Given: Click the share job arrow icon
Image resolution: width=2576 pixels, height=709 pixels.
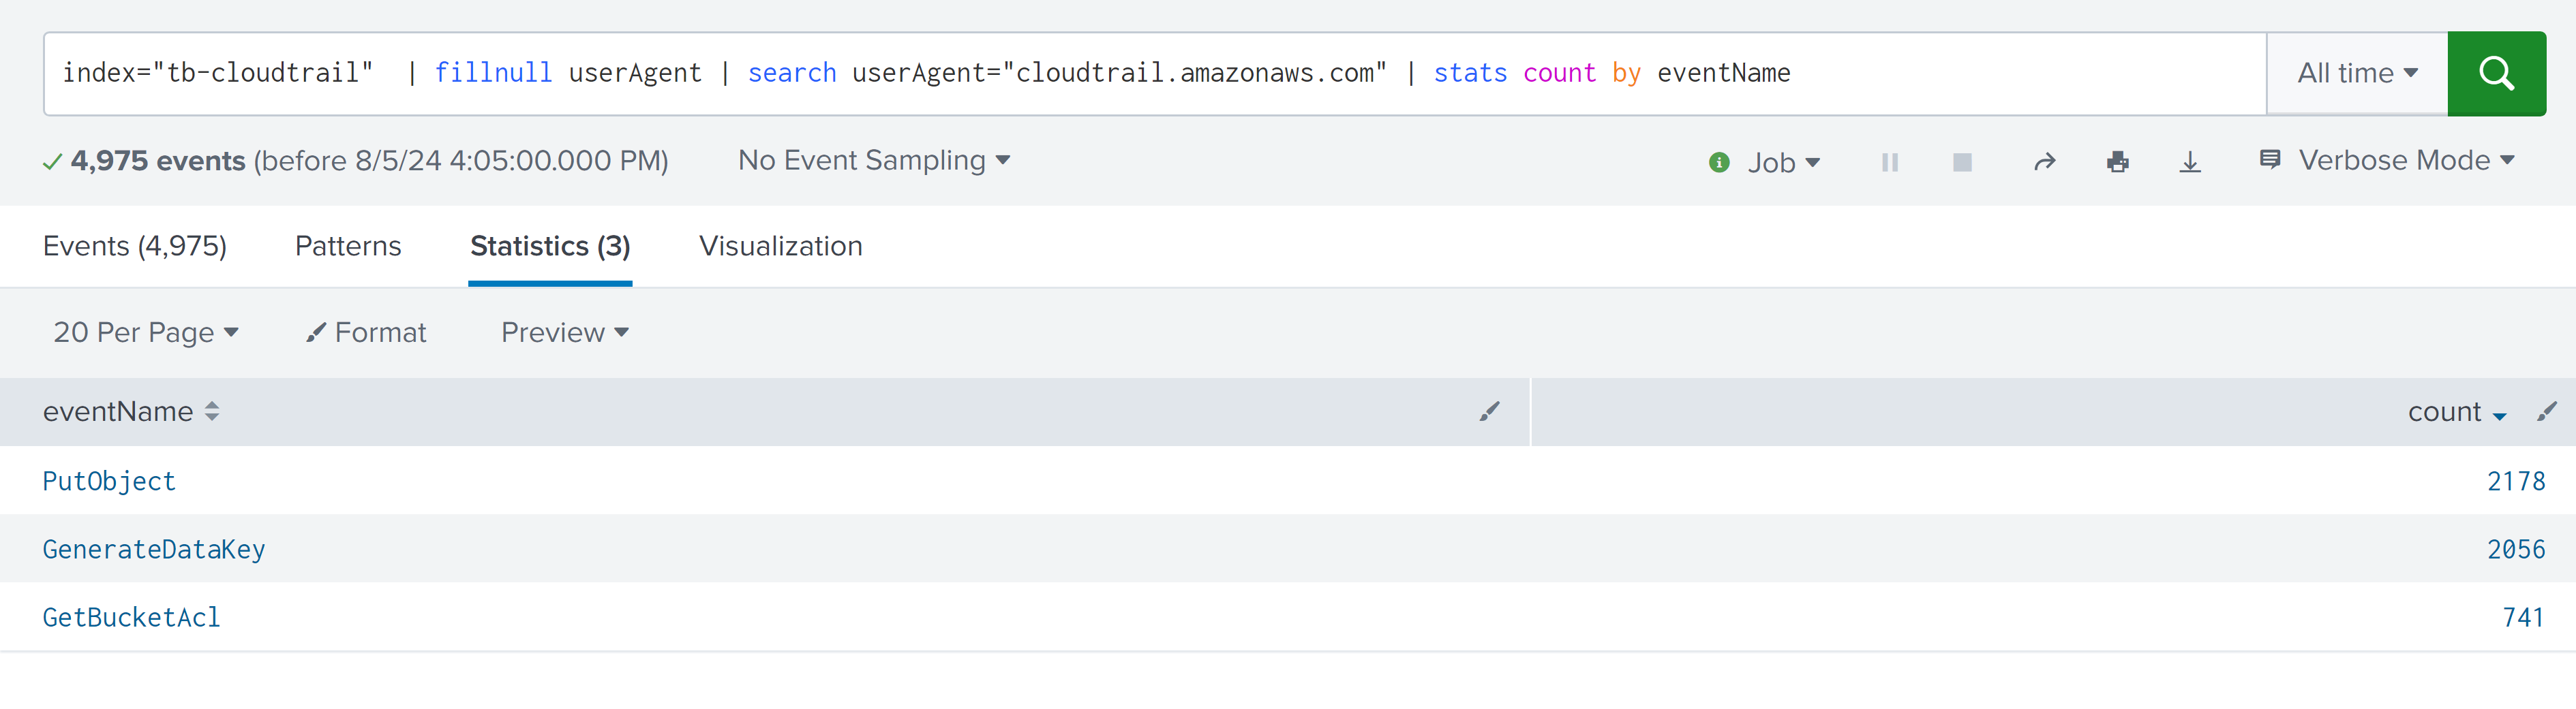Looking at the screenshot, I should coord(2044,162).
